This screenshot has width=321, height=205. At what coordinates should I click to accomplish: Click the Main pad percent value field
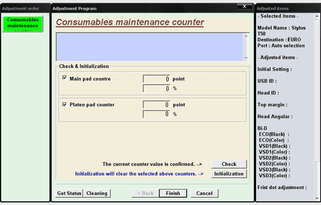click(x=156, y=88)
